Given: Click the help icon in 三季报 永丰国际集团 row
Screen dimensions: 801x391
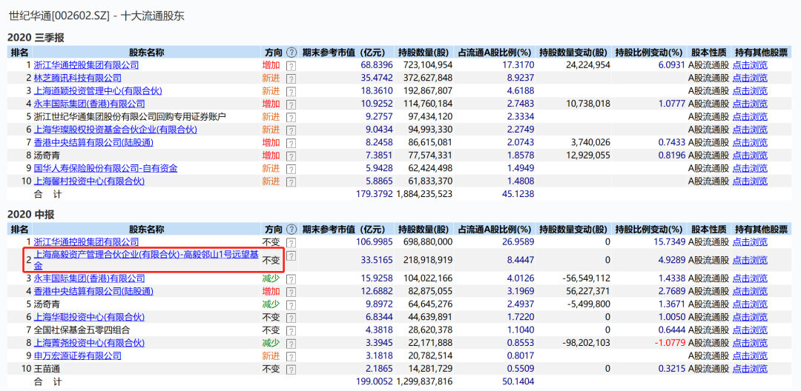Looking at the screenshot, I should pos(291,104).
